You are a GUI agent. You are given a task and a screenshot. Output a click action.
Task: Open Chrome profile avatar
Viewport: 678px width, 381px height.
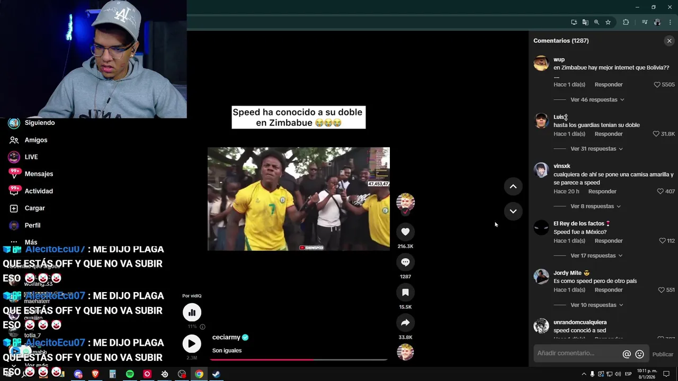[x=657, y=22]
